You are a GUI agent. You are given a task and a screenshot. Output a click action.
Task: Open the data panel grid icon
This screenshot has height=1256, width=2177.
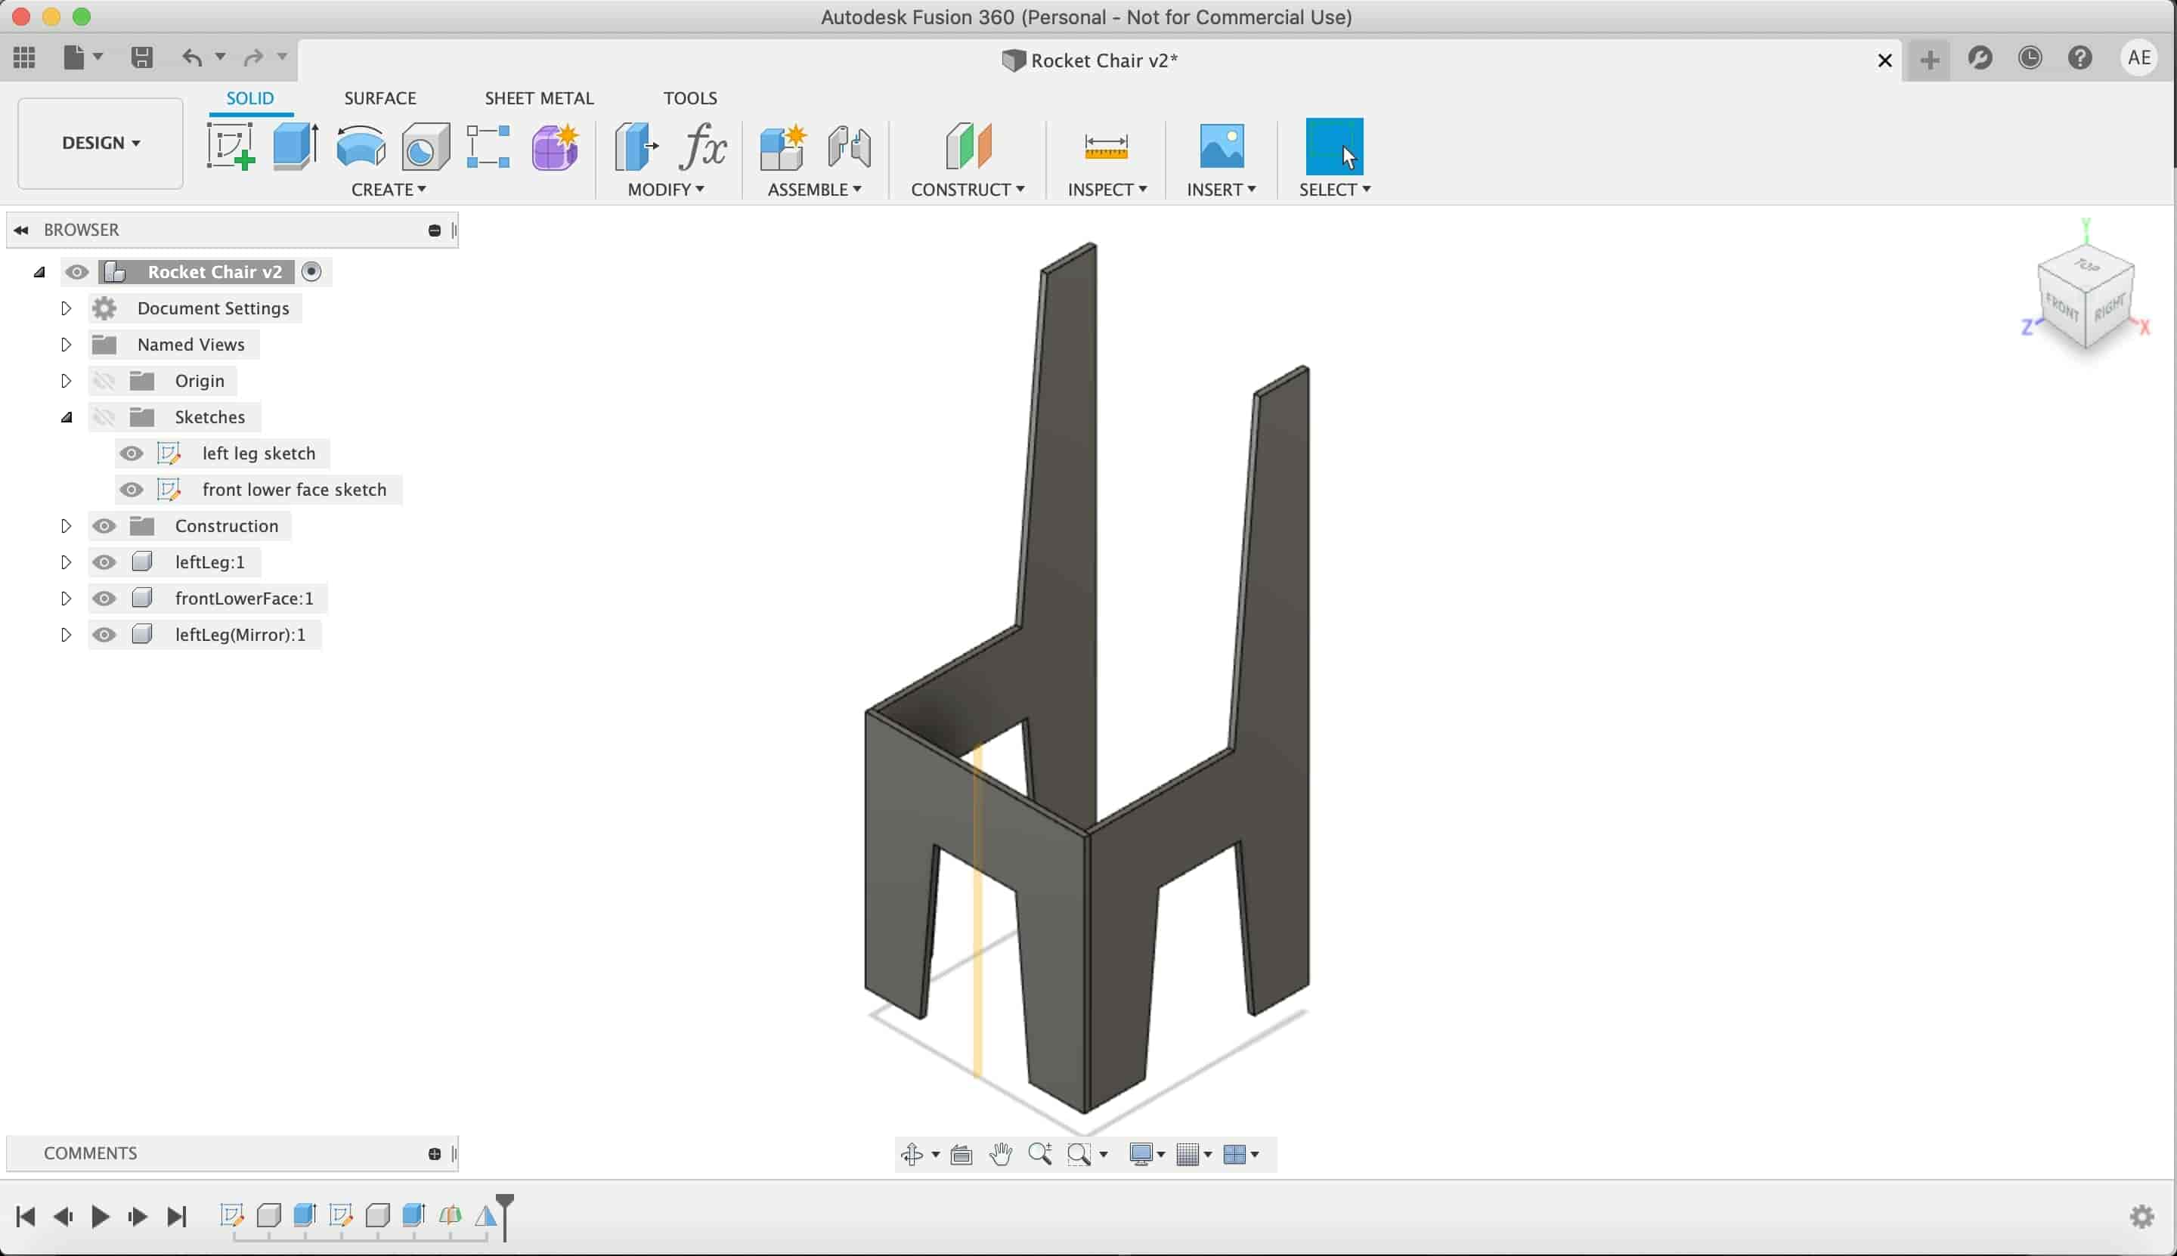pyautogui.click(x=24, y=57)
